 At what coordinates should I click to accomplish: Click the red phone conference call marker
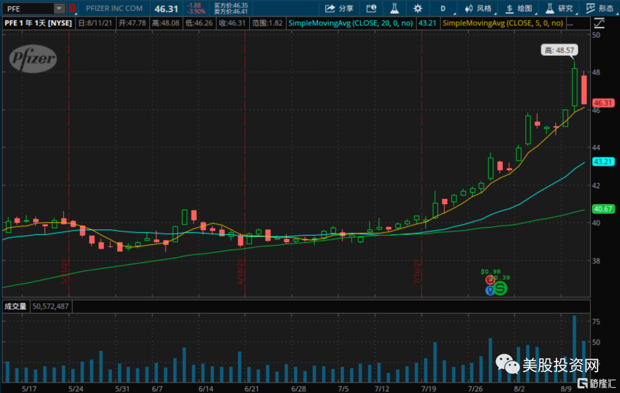click(x=490, y=280)
